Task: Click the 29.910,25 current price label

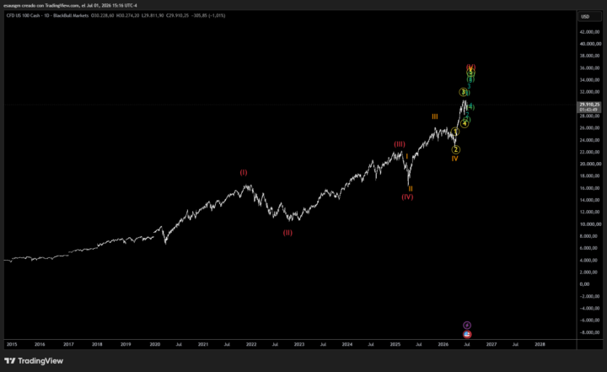Action: (x=589, y=105)
